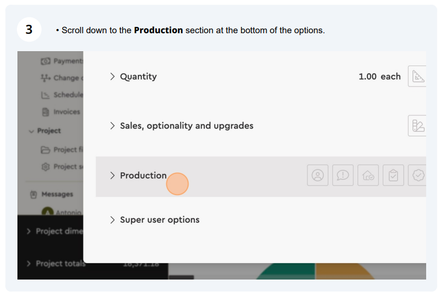The image size is (442, 298).
Task: Click the Project settings gear icon
Action: pos(45,167)
